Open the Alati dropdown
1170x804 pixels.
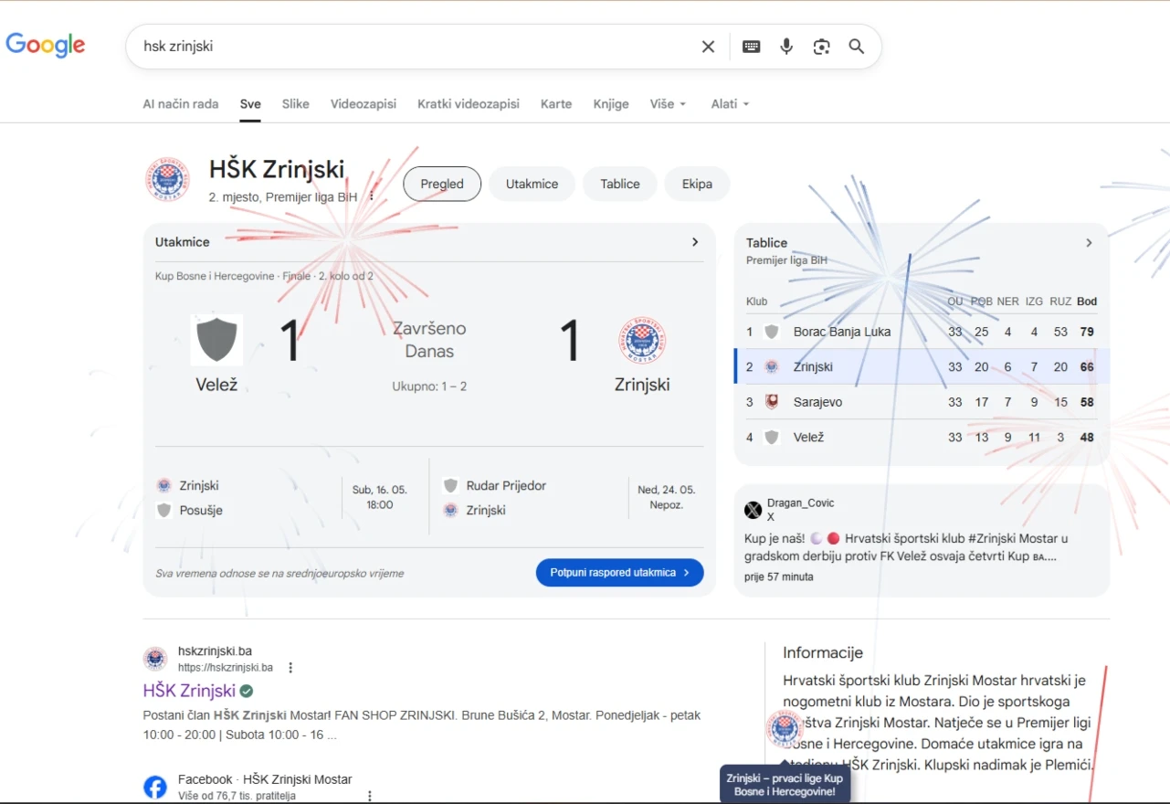730,104
